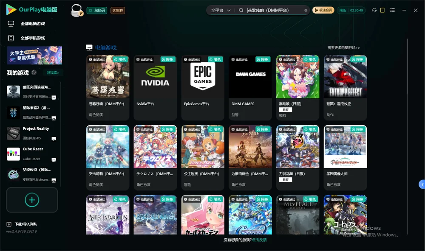
Task: Click monitor icon beside 全部电脑游戏
Action: point(11,24)
